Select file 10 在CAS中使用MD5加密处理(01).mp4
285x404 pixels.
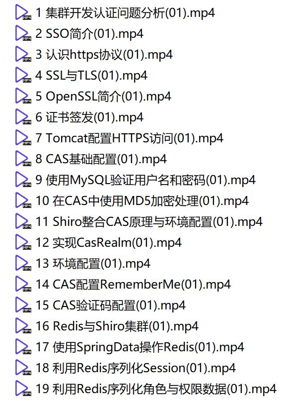(142, 201)
